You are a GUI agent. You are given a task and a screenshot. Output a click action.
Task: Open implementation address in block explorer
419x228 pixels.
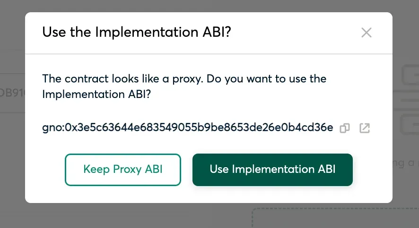coord(365,128)
